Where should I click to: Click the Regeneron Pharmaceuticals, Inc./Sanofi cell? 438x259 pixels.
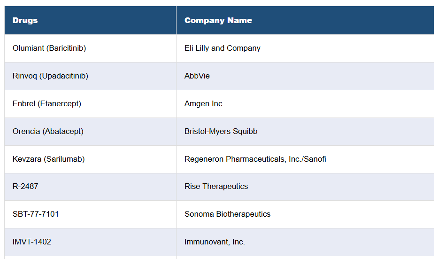point(255,159)
